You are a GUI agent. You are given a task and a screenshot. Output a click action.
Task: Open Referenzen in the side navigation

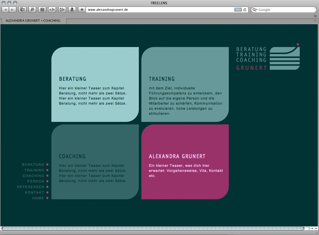coord(31,187)
